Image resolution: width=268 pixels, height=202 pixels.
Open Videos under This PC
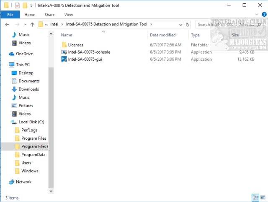(25, 114)
